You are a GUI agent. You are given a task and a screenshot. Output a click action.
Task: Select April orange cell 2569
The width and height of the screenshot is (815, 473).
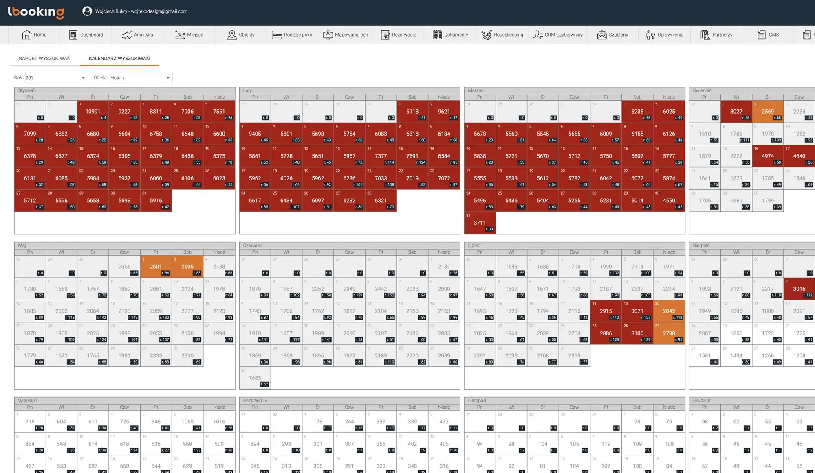tap(768, 111)
